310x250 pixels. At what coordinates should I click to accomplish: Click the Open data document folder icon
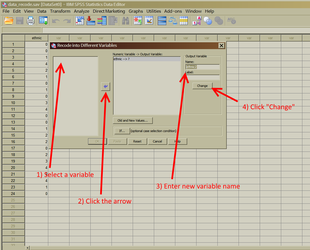[x=9, y=21]
